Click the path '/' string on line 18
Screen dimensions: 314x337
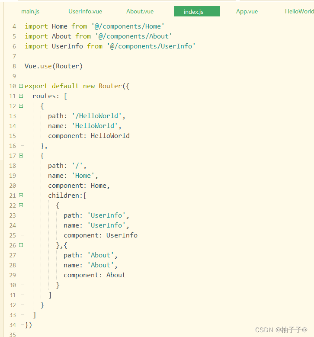[x=77, y=166]
